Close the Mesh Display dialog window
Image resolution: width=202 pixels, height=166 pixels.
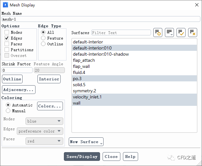click(x=197, y=5)
